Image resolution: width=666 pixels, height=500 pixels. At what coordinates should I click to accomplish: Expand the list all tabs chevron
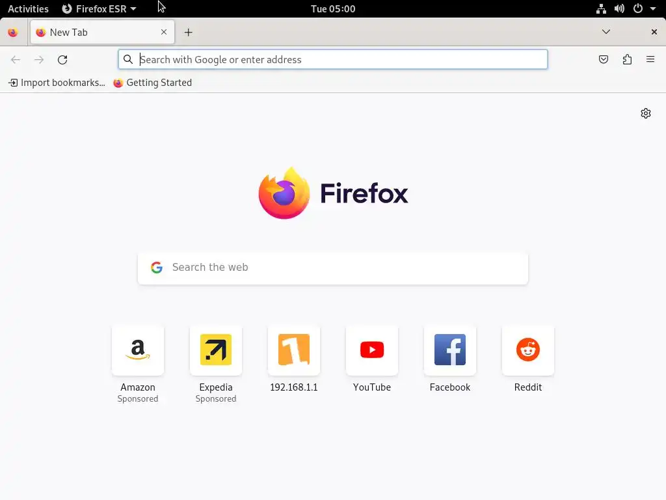[x=606, y=32]
